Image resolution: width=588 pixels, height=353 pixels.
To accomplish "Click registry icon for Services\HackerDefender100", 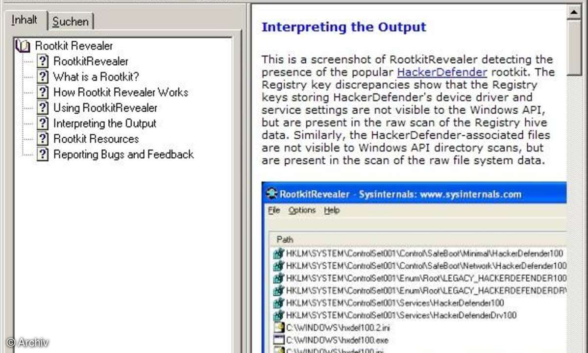I will pyautogui.click(x=279, y=303).
